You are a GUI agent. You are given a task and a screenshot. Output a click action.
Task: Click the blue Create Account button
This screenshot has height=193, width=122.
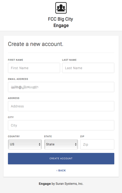(61, 159)
